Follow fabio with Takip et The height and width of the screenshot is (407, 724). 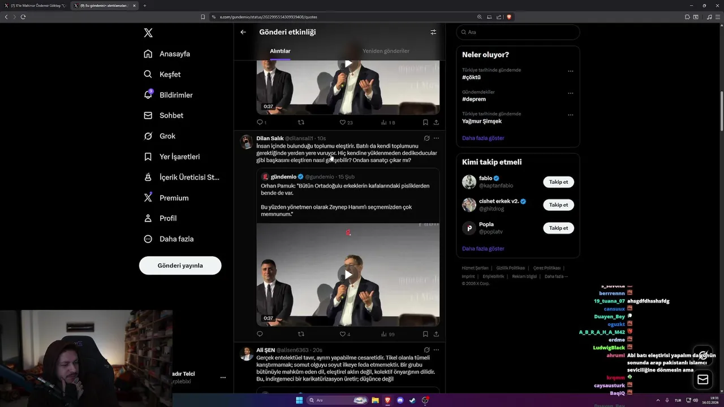[558, 182]
